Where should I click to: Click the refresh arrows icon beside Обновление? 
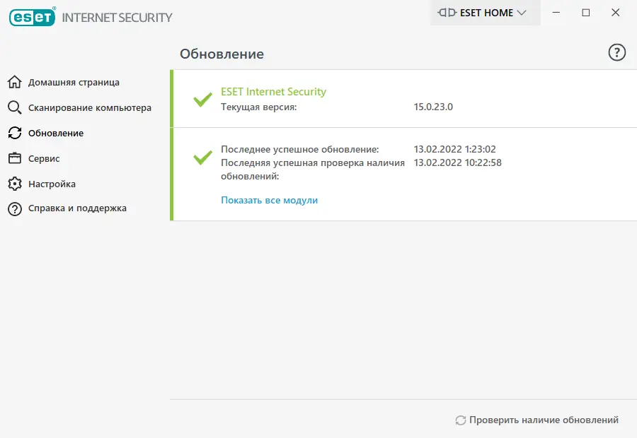15,133
